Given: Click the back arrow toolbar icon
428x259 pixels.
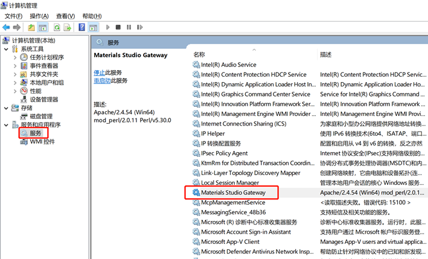Looking at the screenshot, I should pos(6,27).
